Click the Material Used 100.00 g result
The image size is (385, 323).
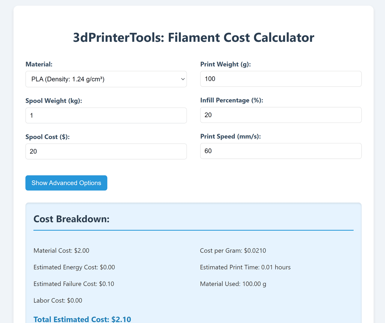[x=233, y=284]
